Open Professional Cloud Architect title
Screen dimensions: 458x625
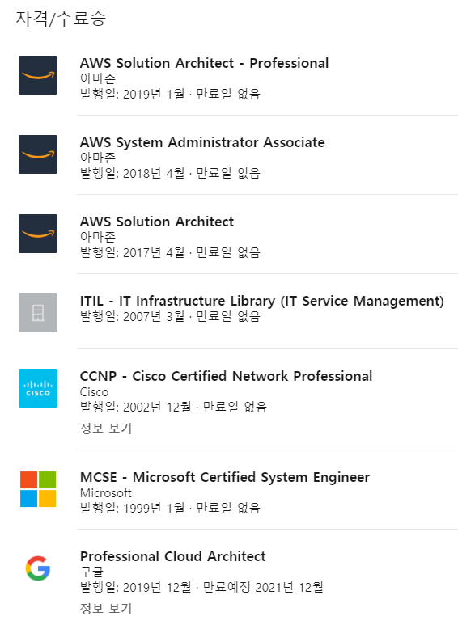coord(172,556)
